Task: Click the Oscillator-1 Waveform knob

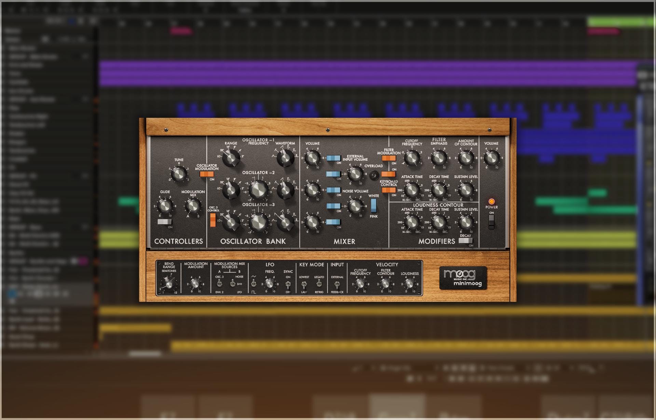Action: click(x=285, y=158)
